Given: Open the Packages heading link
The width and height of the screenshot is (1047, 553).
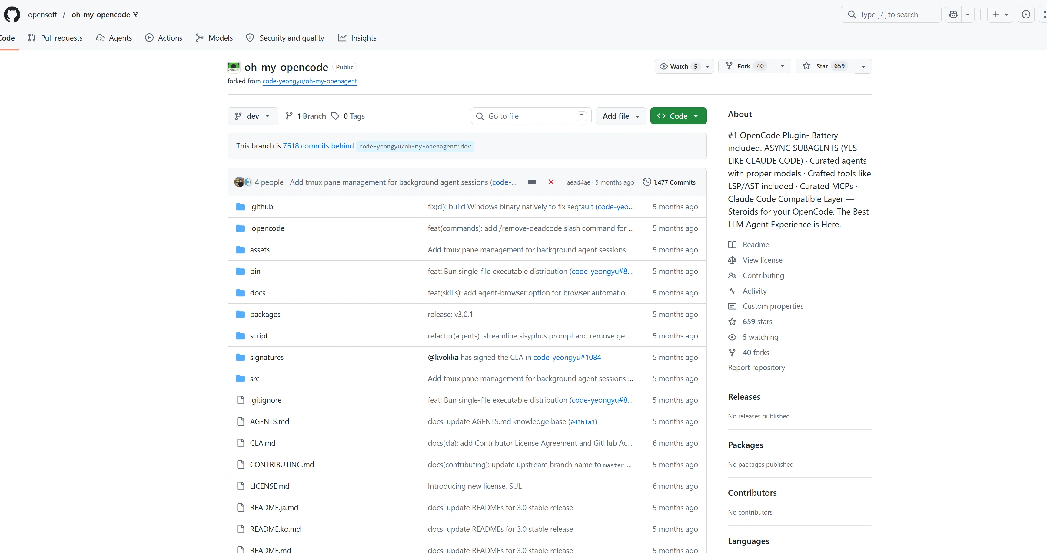Looking at the screenshot, I should coord(746,445).
